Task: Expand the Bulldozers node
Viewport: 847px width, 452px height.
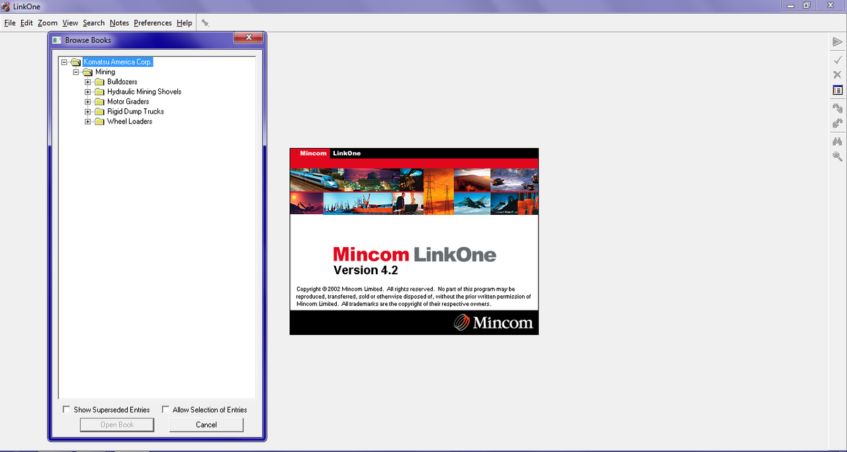Action: point(88,82)
